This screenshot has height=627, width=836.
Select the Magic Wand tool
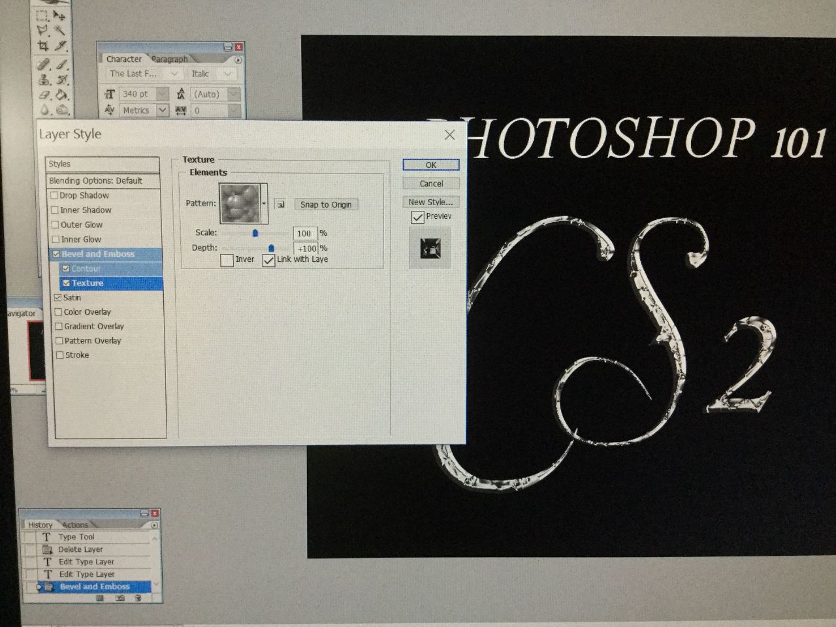pos(60,31)
